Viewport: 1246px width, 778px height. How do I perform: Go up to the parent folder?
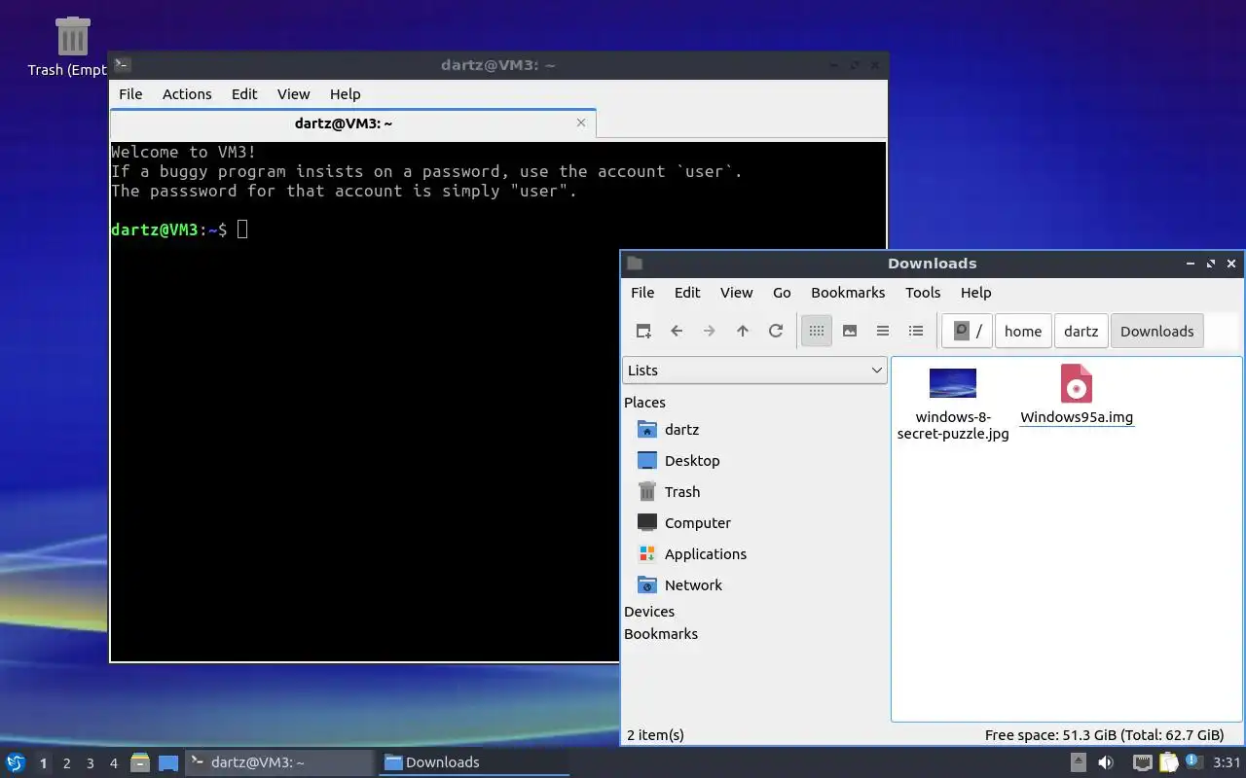tap(742, 331)
